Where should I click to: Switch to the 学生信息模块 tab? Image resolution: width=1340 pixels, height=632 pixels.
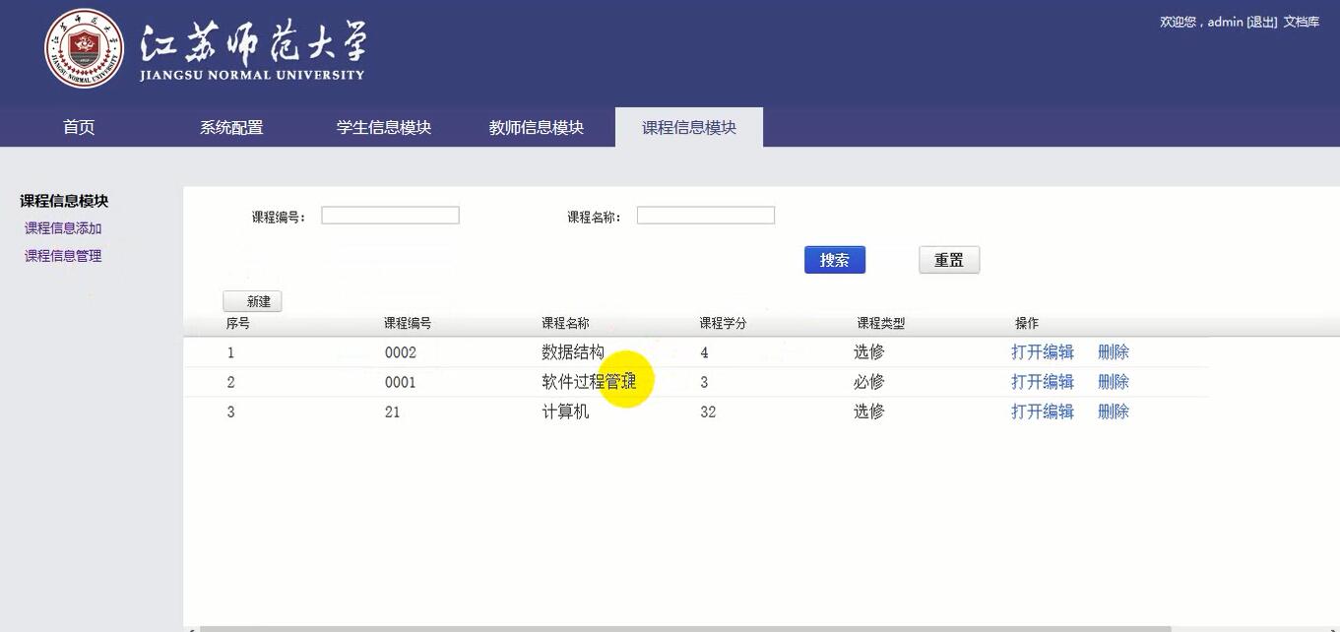pos(382,126)
